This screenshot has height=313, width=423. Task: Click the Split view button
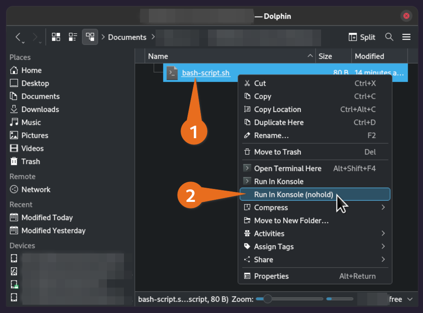point(362,37)
